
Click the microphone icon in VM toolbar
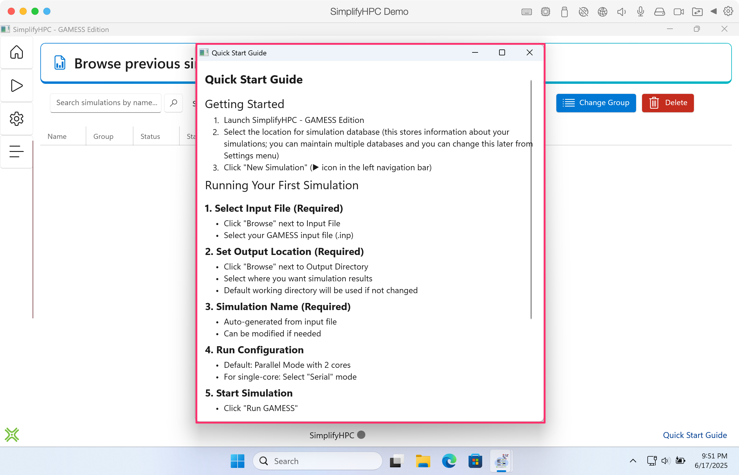[x=641, y=12]
